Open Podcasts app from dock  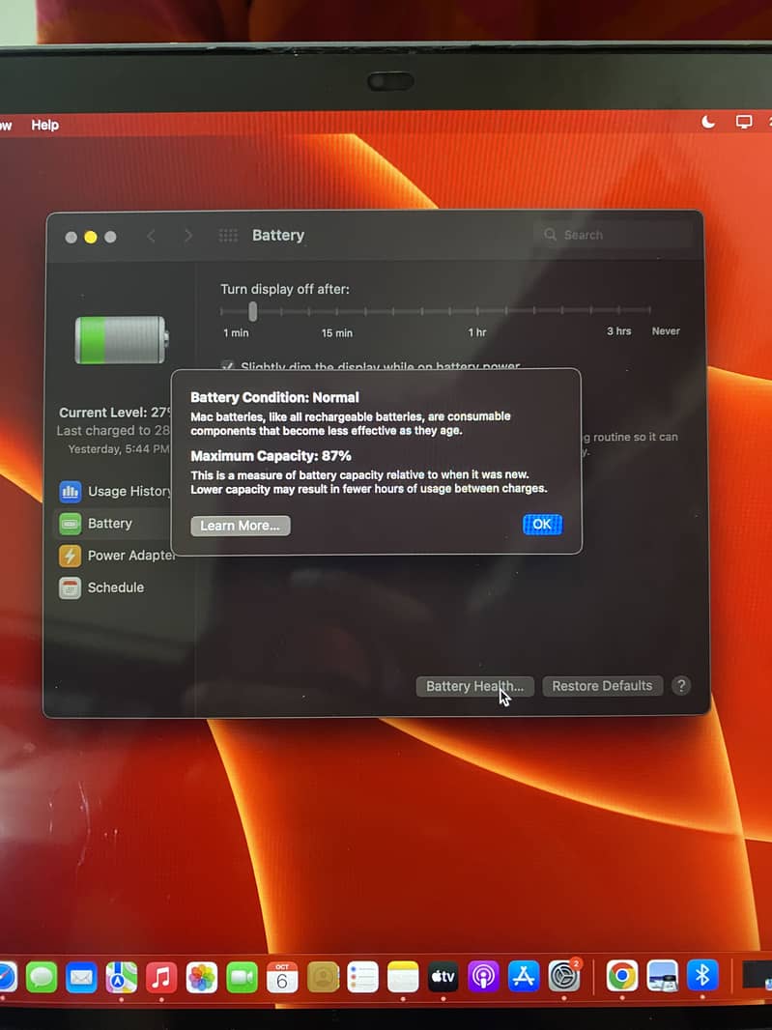[x=483, y=977]
